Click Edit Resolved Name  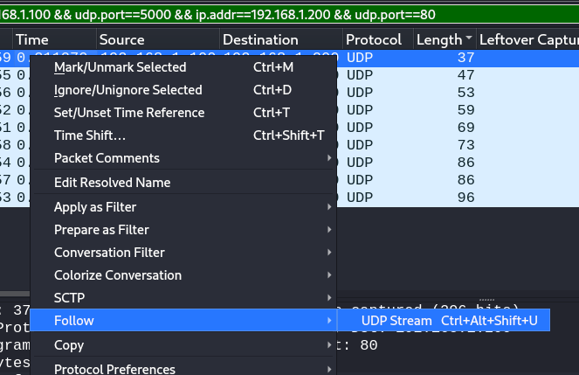point(112,183)
